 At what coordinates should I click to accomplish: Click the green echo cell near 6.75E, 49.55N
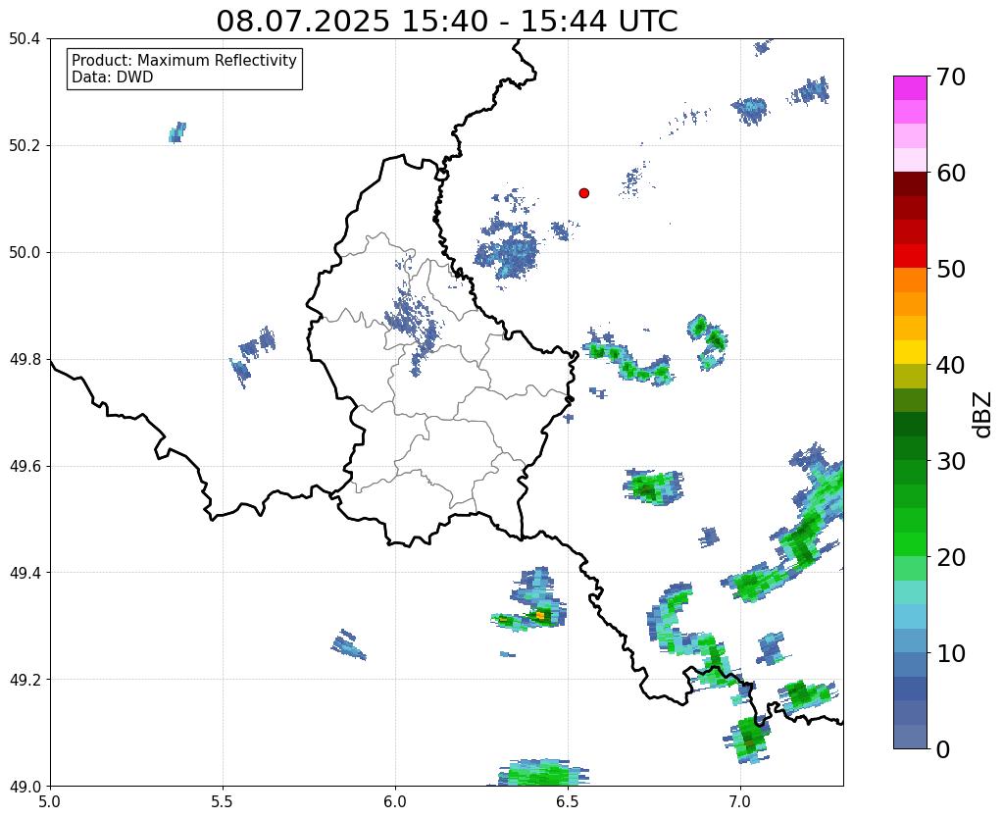pyautogui.click(x=652, y=487)
